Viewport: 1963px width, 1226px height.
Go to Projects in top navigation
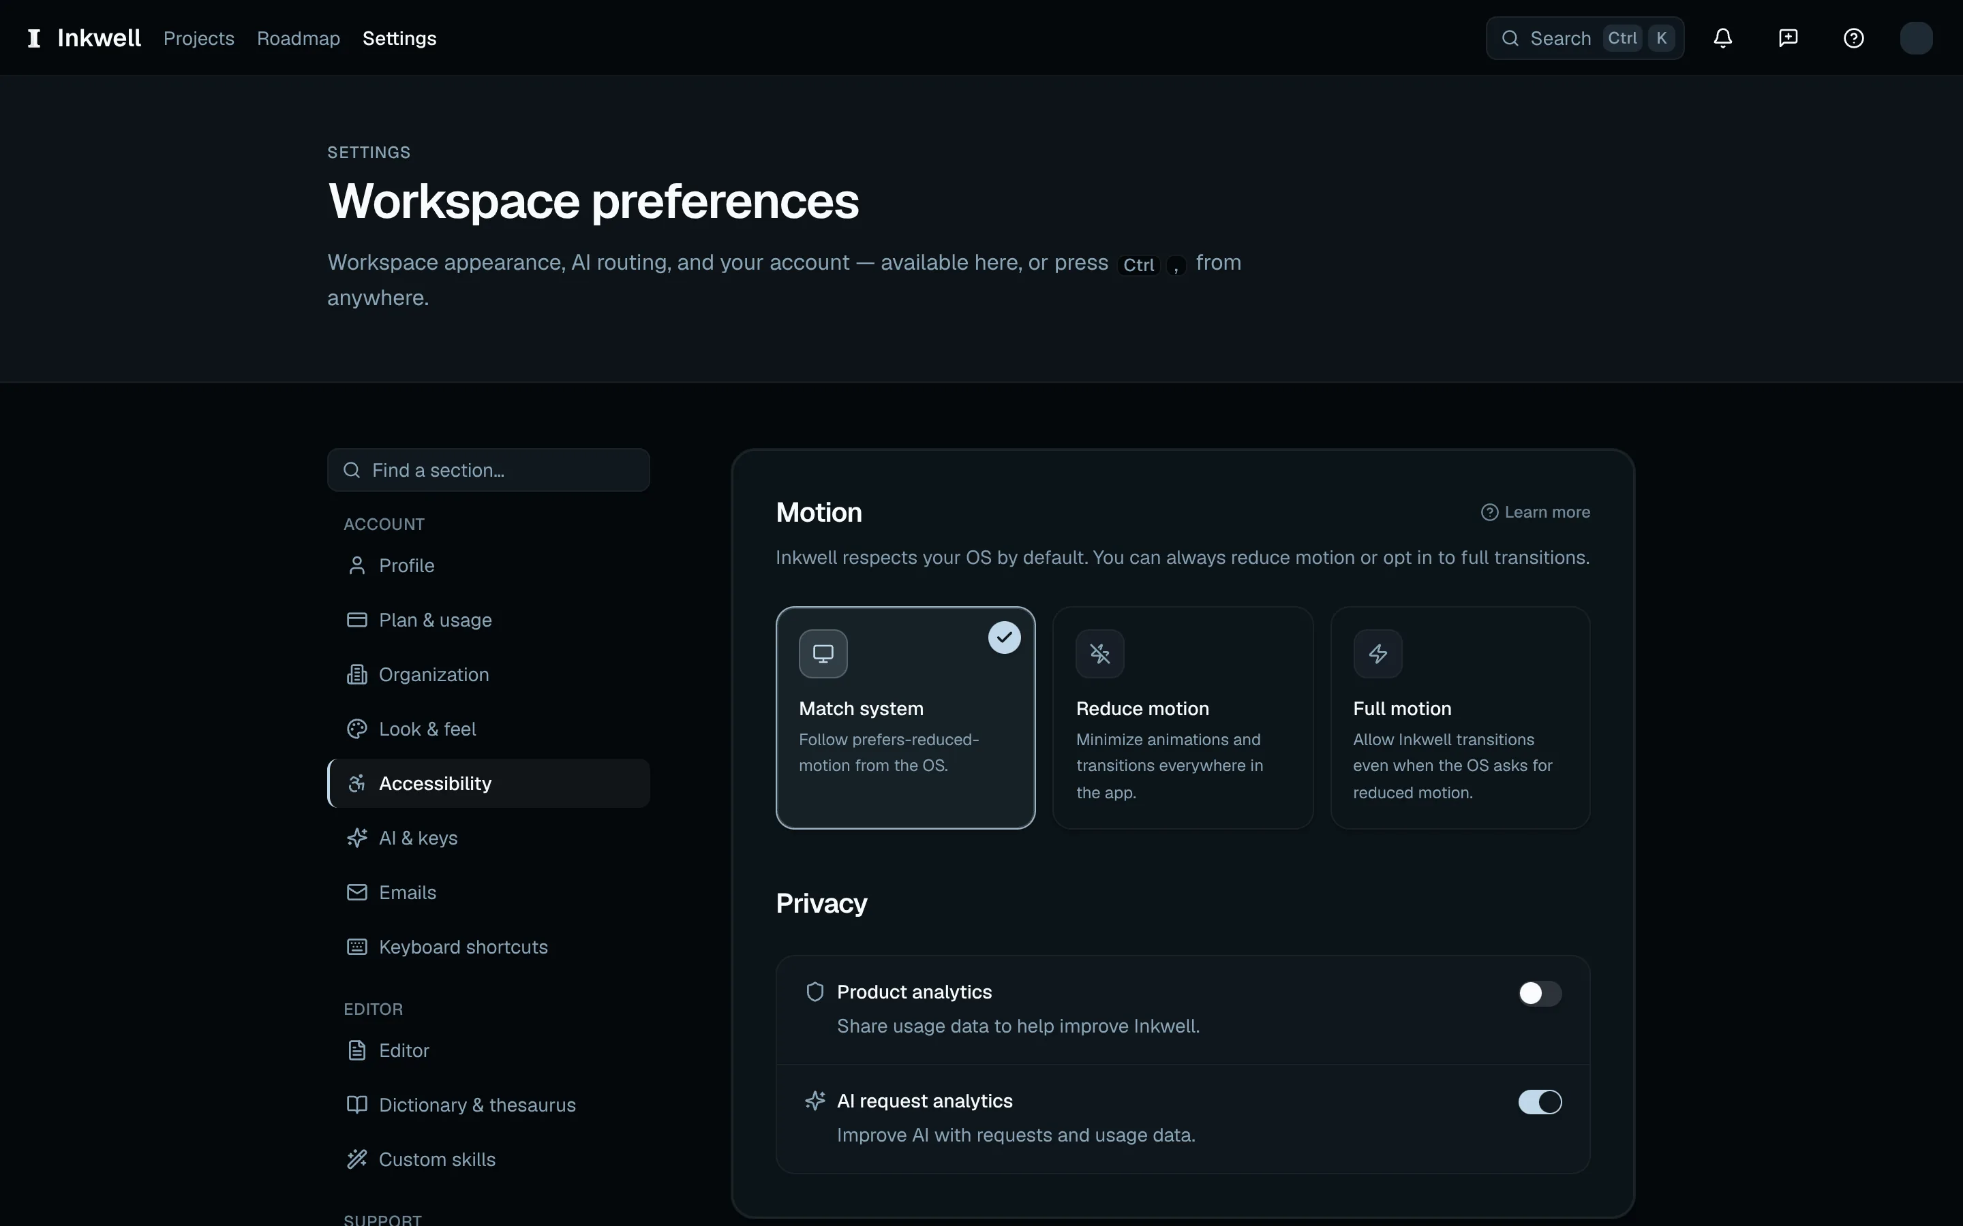click(199, 38)
